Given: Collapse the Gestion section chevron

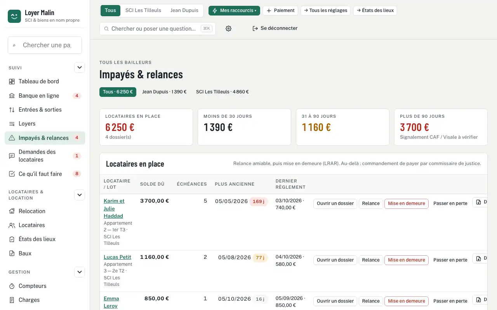Looking at the screenshot, I should [80, 272].
